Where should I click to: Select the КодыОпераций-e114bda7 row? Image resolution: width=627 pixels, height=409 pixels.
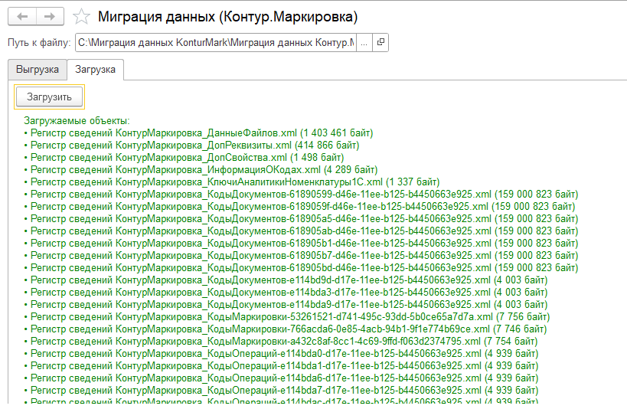(x=281, y=391)
